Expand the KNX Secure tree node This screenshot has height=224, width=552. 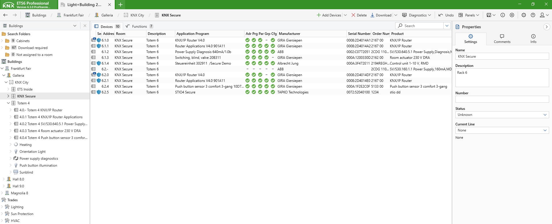pos(8,96)
